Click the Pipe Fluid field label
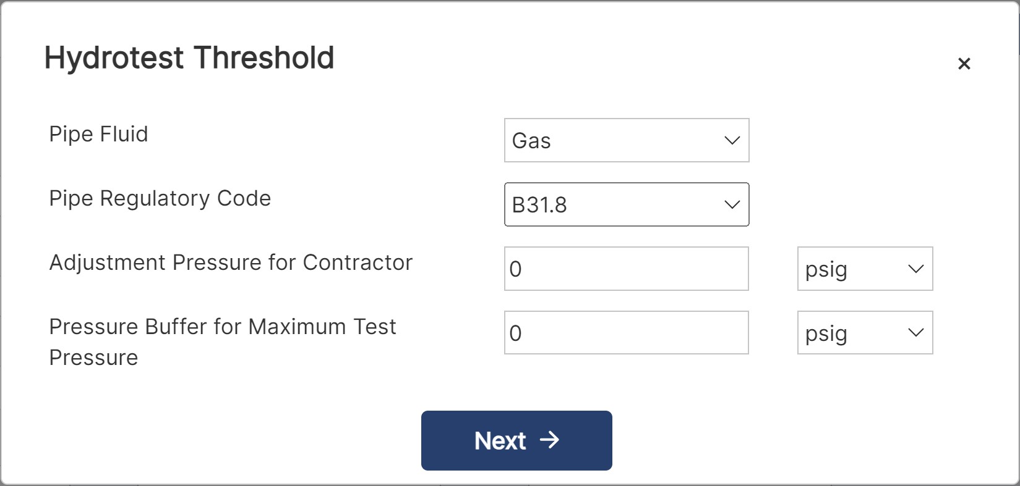 point(98,135)
